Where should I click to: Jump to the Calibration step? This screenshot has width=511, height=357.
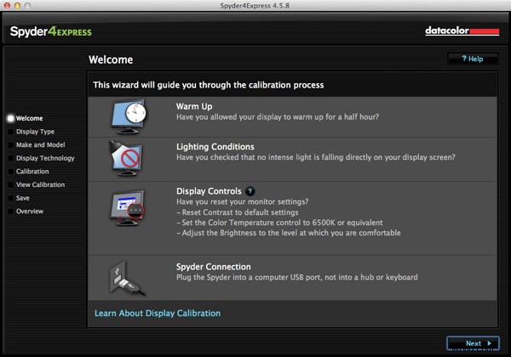click(32, 172)
